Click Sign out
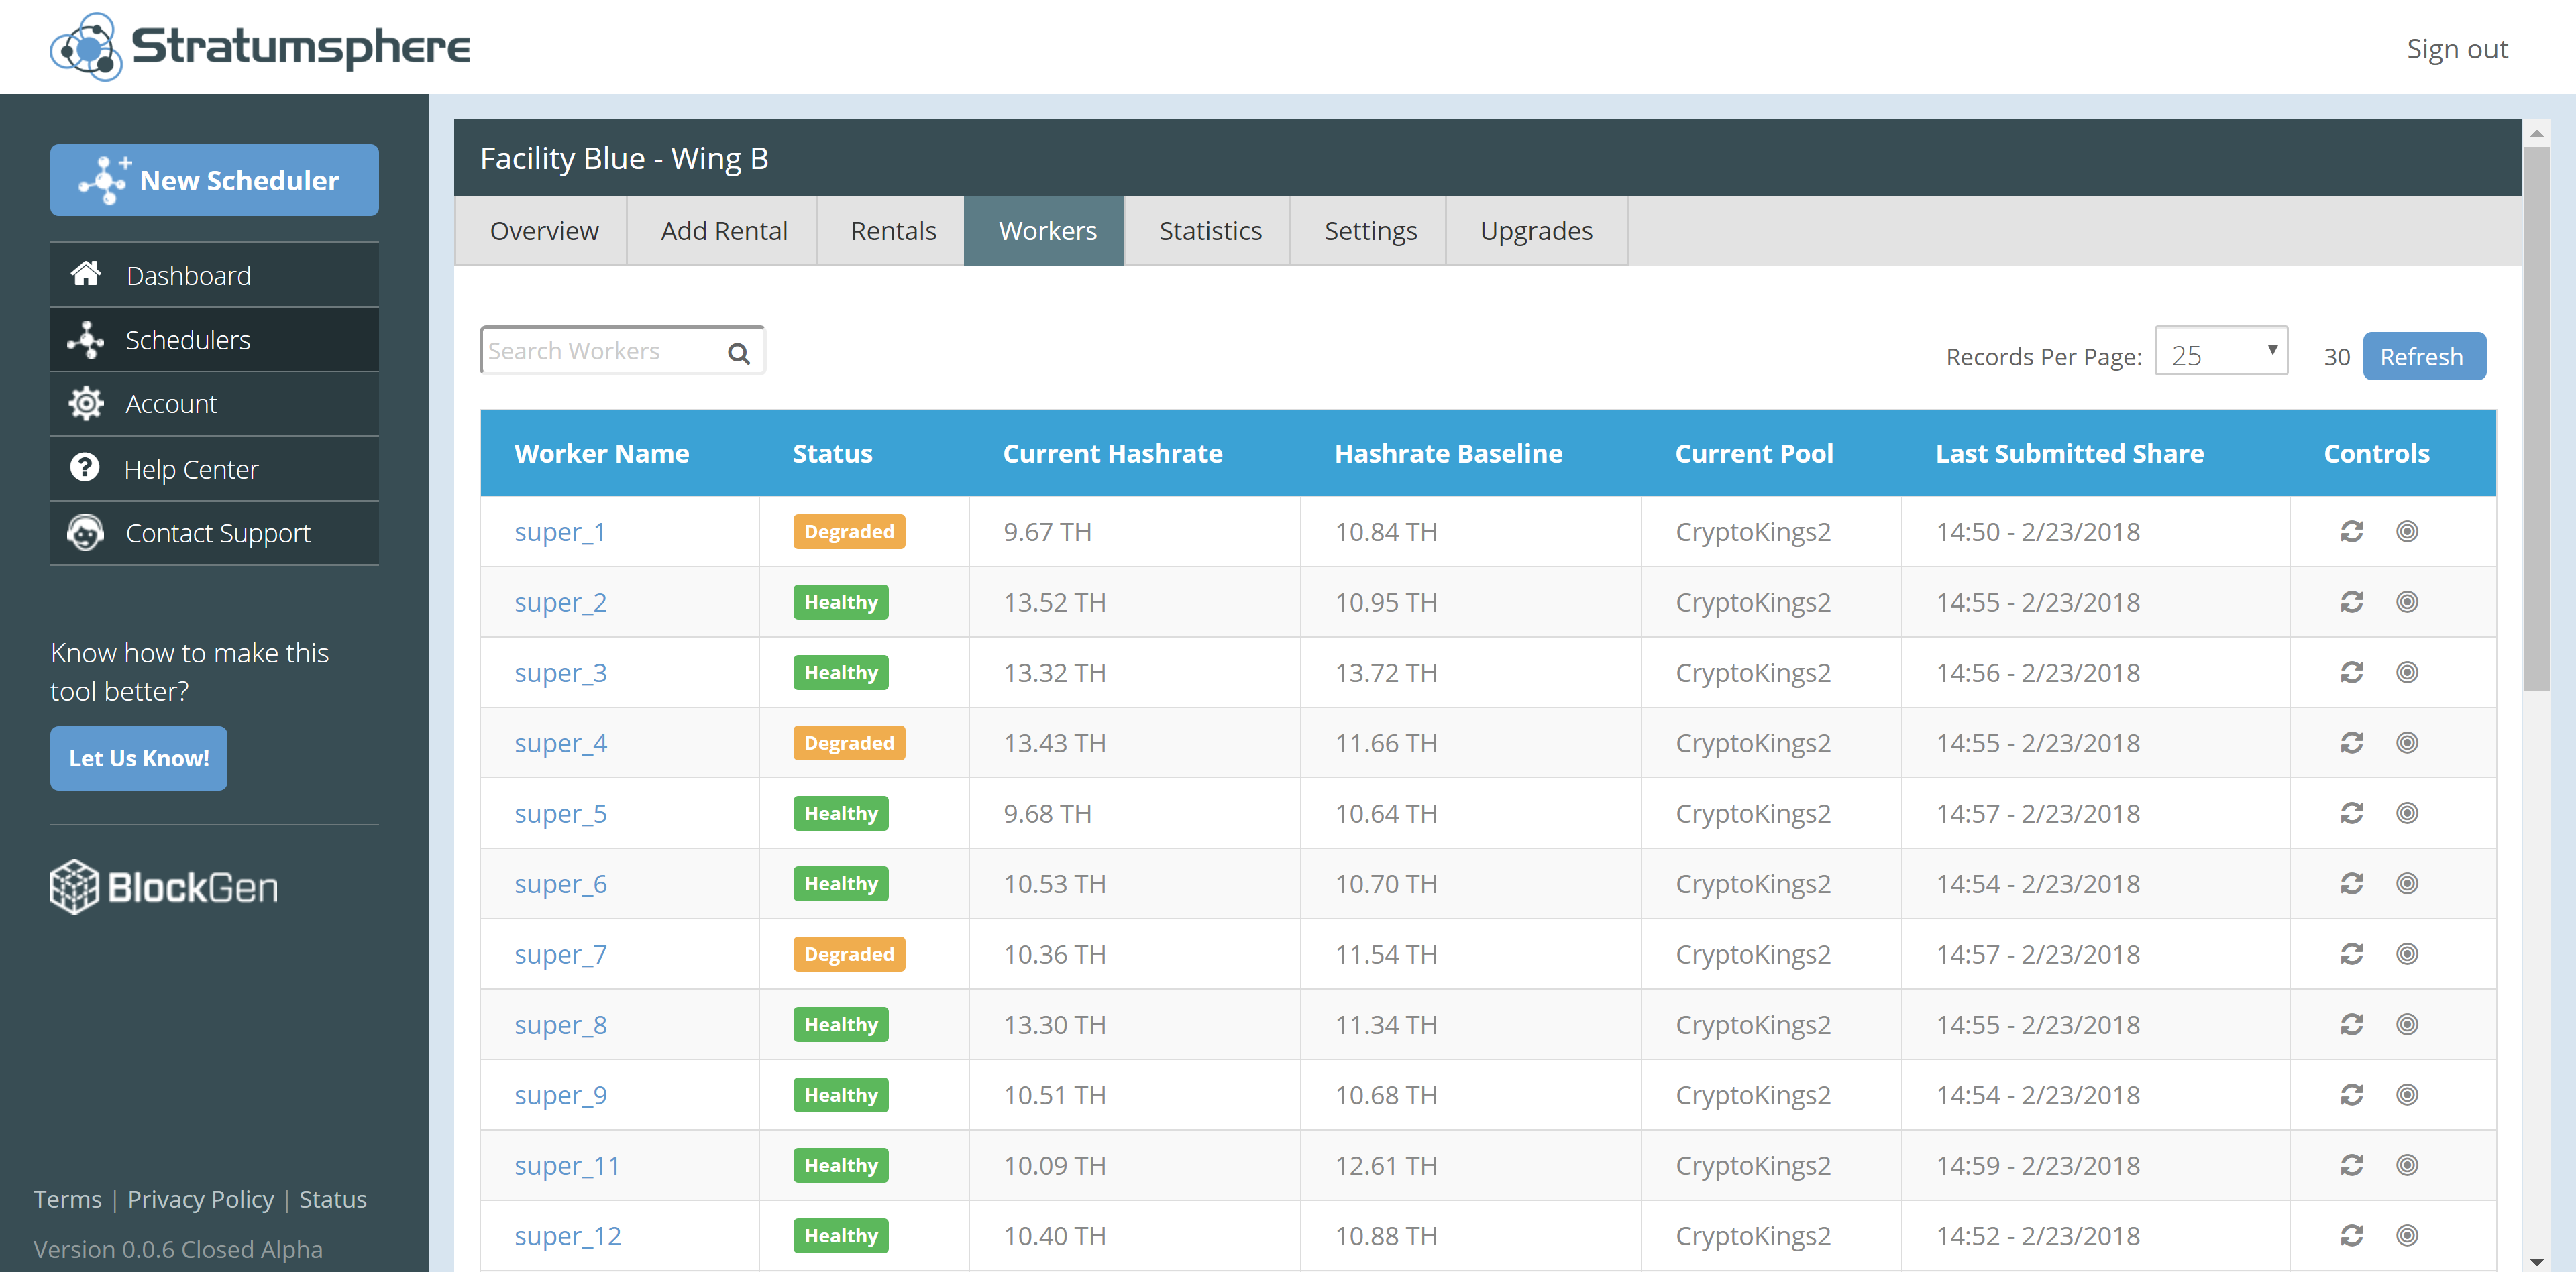The width and height of the screenshot is (2576, 1272). tap(2456, 49)
